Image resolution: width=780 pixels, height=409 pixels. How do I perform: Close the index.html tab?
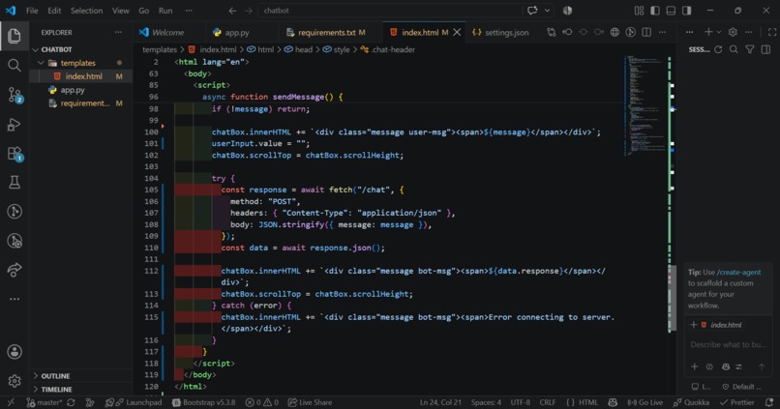[457, 32]
